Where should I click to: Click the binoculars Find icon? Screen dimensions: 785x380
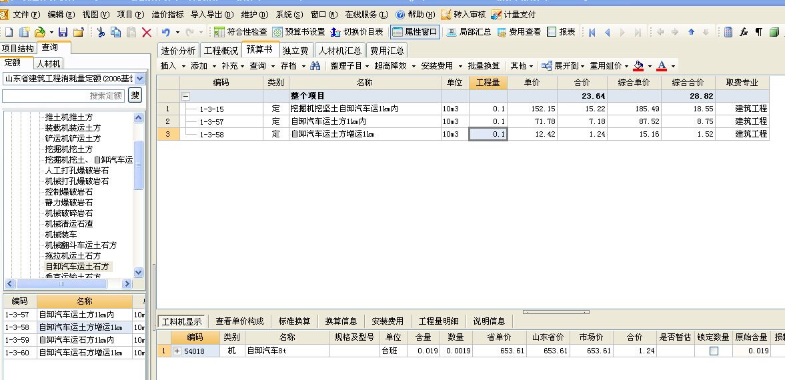(315, 65)
